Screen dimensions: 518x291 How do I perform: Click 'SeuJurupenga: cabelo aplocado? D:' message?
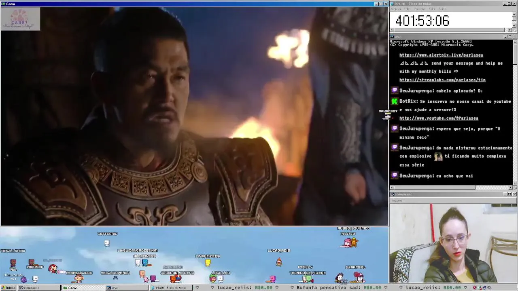[x=441, y=91]
